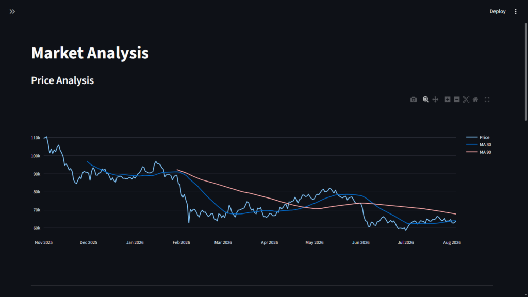Click the Market Analysis heading

tap(90, 53)
